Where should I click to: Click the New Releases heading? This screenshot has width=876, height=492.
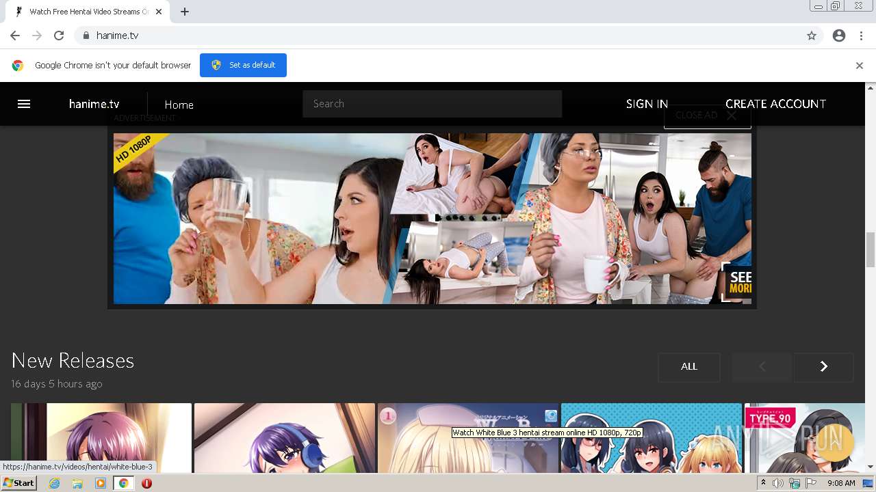(x=73, y=360)
